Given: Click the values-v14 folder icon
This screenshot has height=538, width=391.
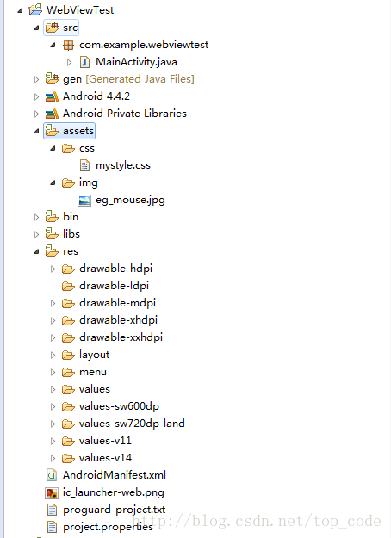Looking at the screenshot, I should 68,458.
